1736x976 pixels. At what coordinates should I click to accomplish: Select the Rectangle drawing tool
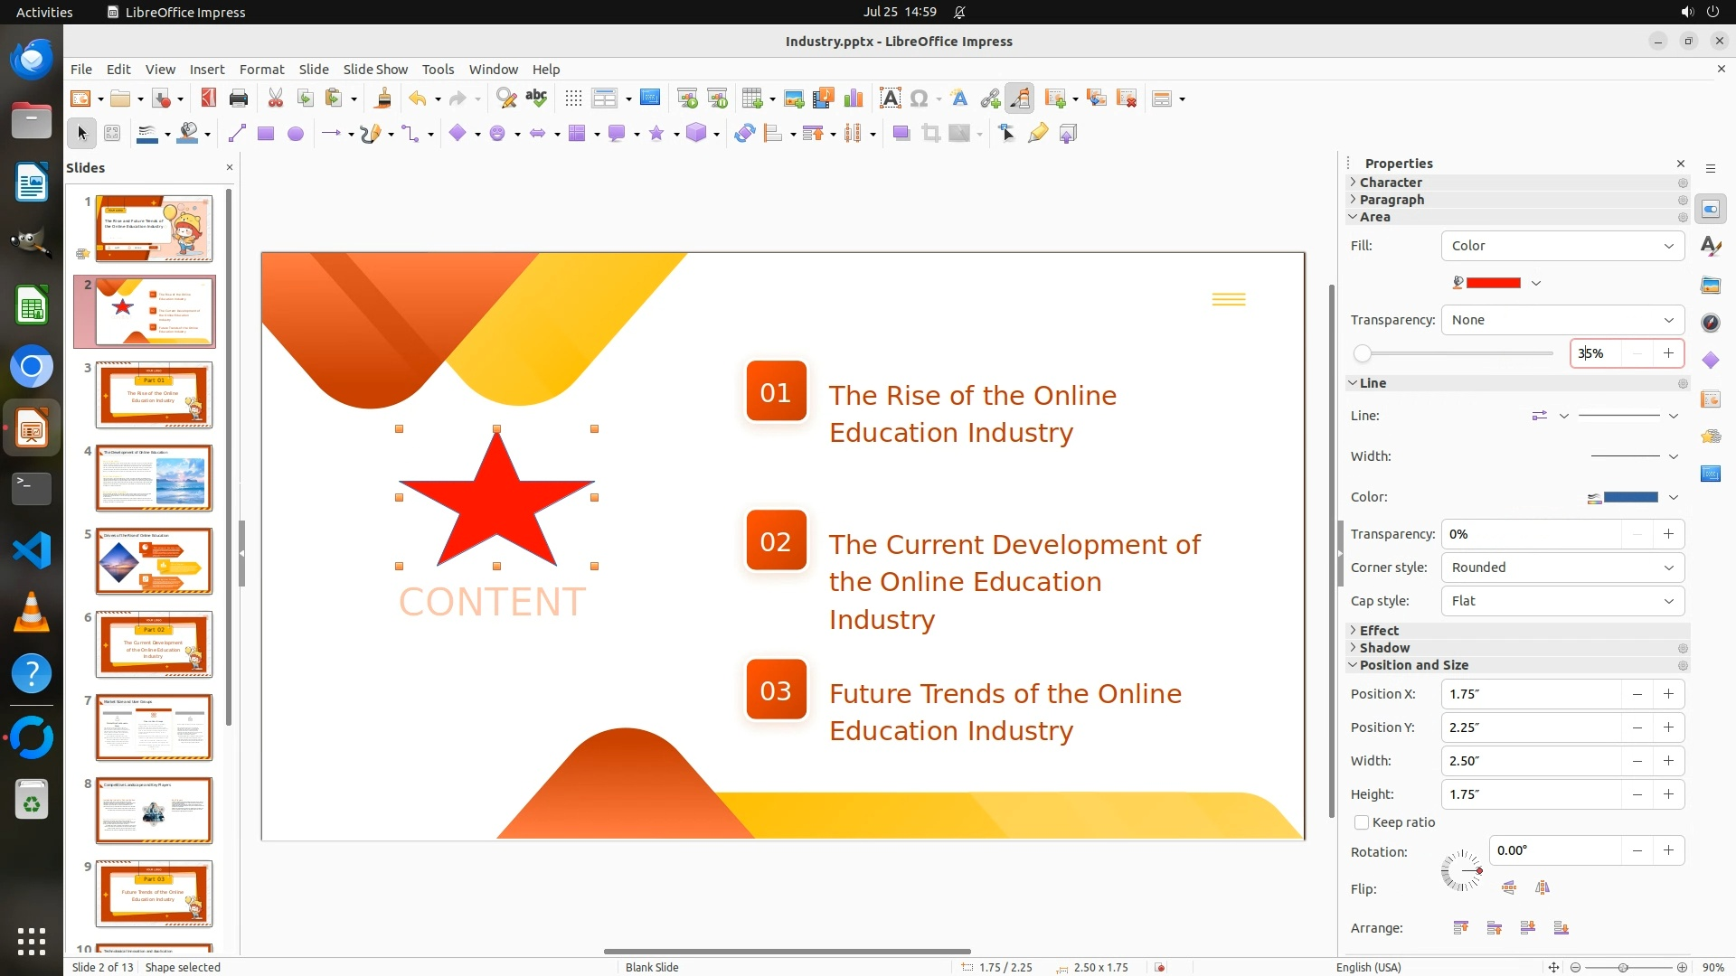(x=266, y=134)
